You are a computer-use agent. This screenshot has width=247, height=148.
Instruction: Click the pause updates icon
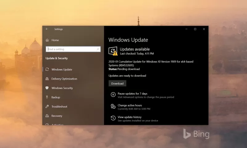[113, 95]
